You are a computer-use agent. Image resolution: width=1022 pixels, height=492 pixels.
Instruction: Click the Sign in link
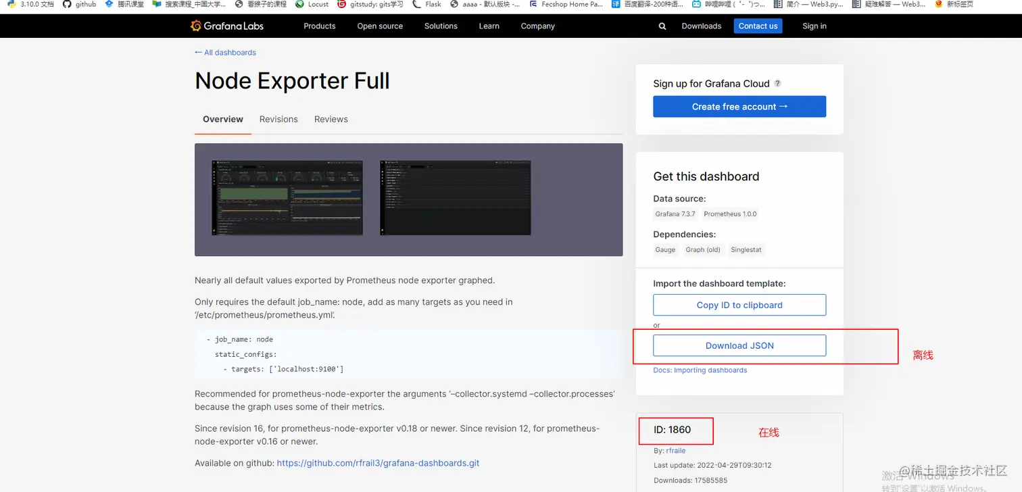click(x=814, y=26)
